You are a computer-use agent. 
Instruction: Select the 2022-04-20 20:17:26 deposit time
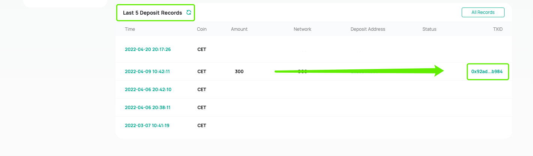pyautogui.click(x=148, y=49)
